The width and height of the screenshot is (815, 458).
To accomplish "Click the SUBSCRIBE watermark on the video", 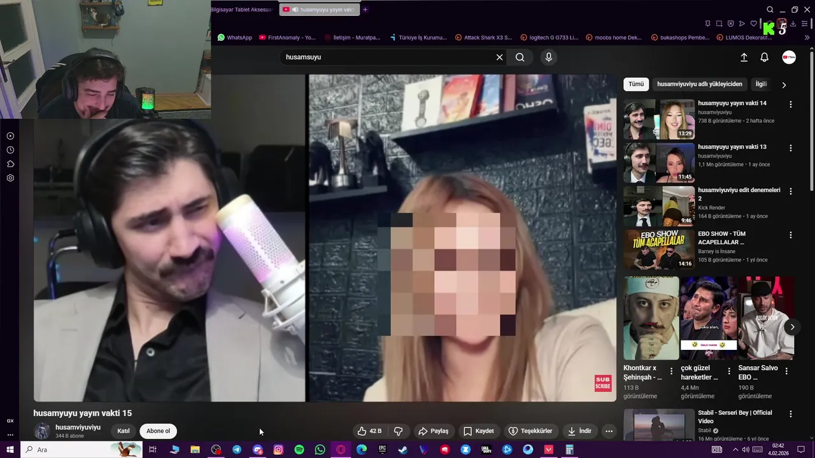I will pos(602,383).
